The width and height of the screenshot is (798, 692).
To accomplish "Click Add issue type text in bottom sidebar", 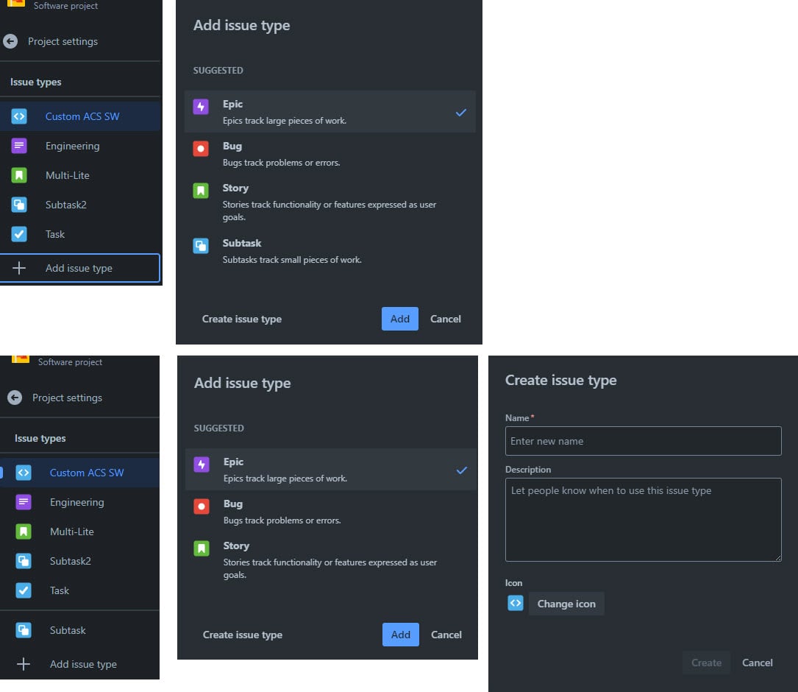I will [x=83, y=665].
